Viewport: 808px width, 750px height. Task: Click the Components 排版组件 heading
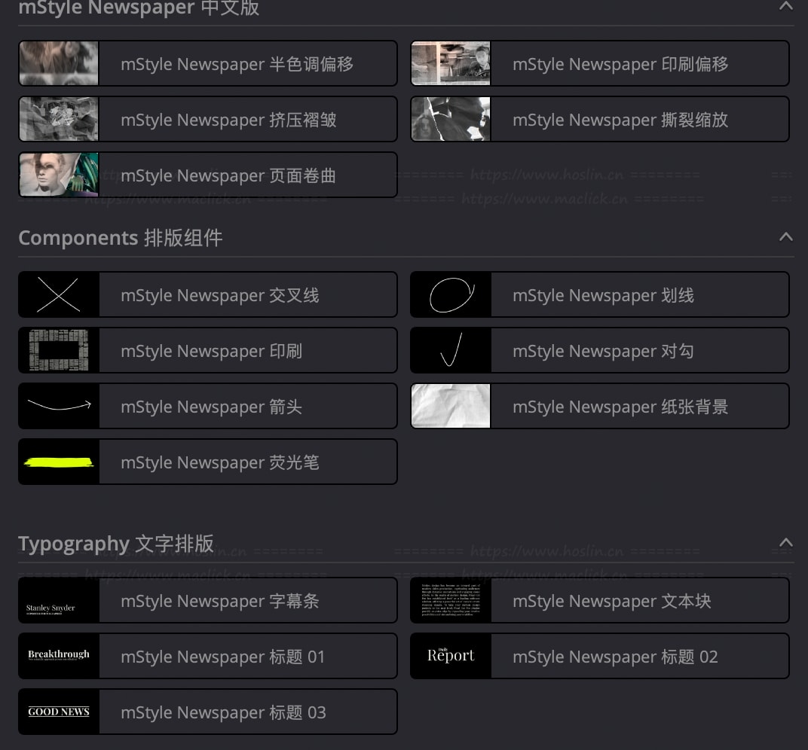point(121,238)
